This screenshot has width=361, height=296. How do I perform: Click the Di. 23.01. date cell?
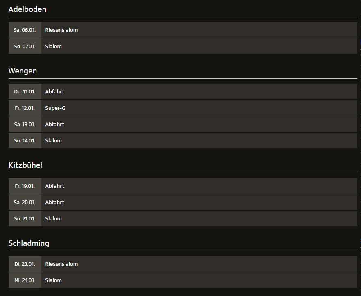25,264
